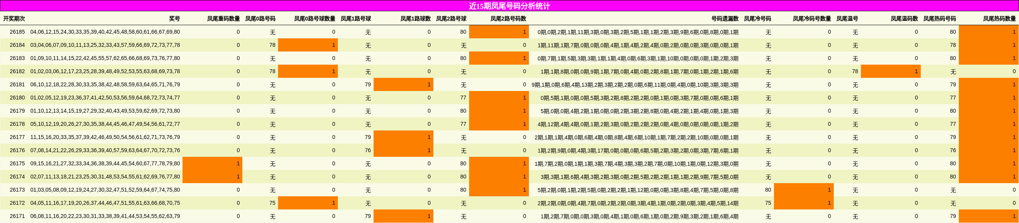
Task: Click the 凤尾1路球数 column header
Action: pyautogui.click(x=416, y=19)
